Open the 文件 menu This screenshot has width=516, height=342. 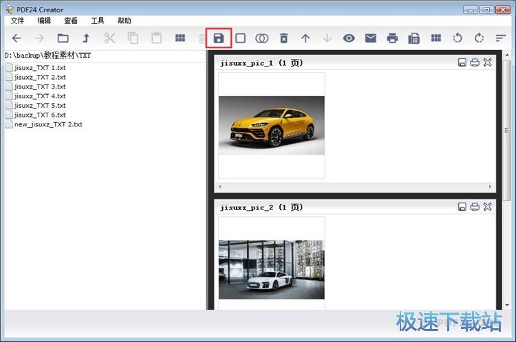[x=17, y=21]
